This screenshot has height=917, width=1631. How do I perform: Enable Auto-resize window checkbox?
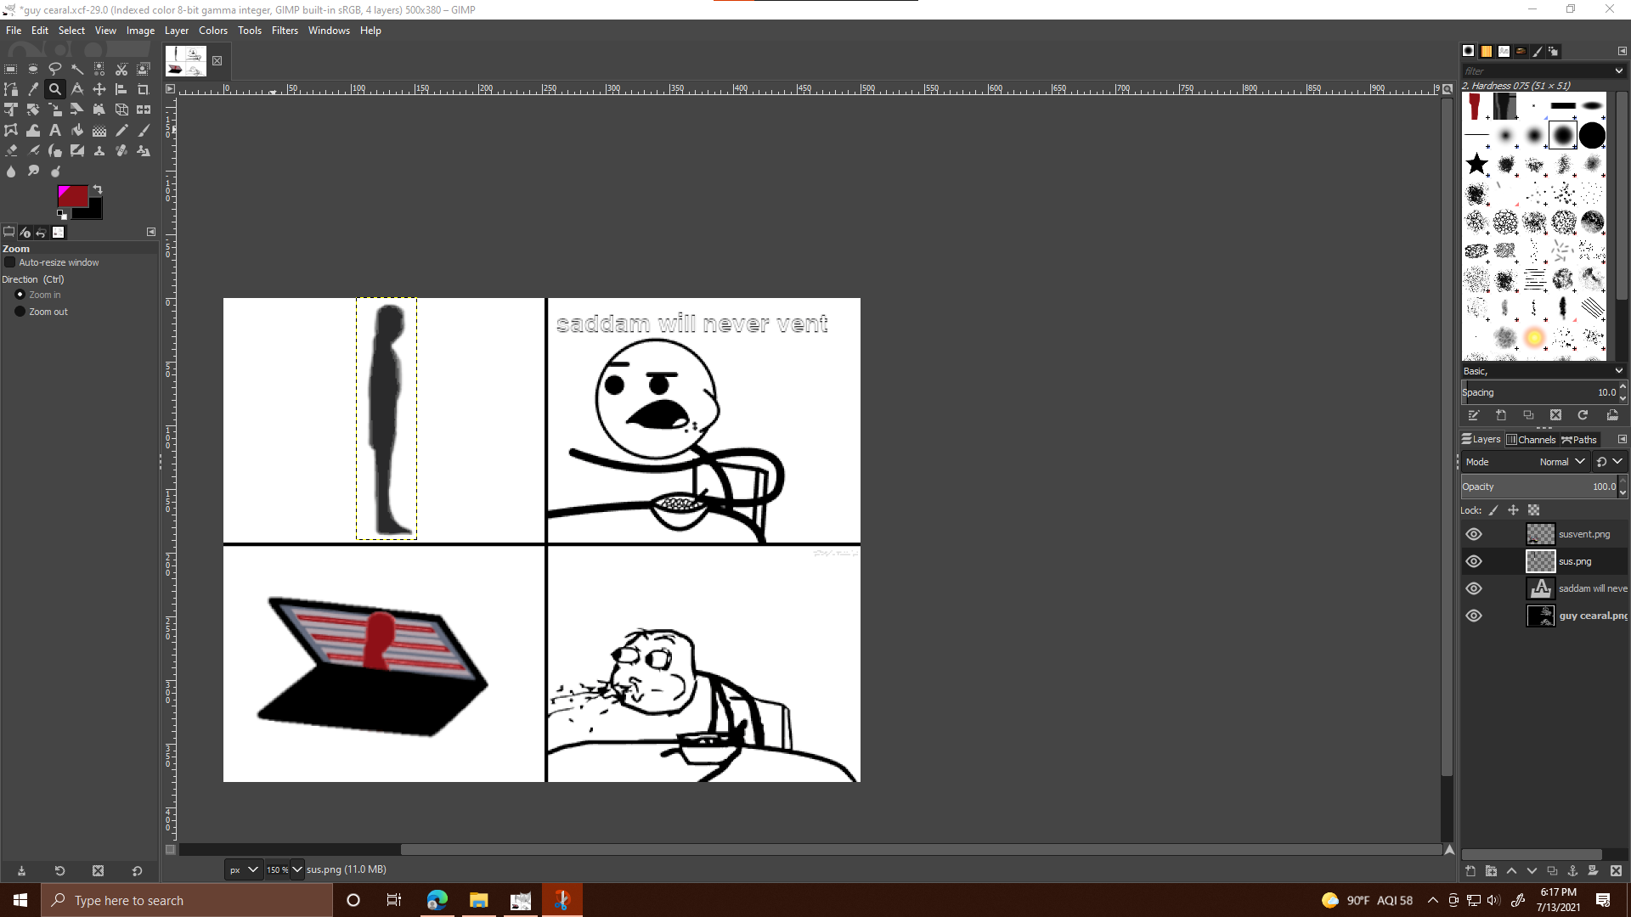click(x=10, y=262)
